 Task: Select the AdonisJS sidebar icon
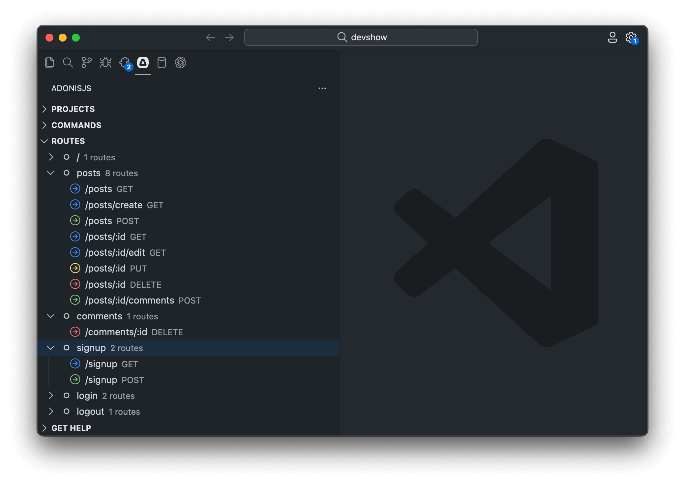click(143, 63)
